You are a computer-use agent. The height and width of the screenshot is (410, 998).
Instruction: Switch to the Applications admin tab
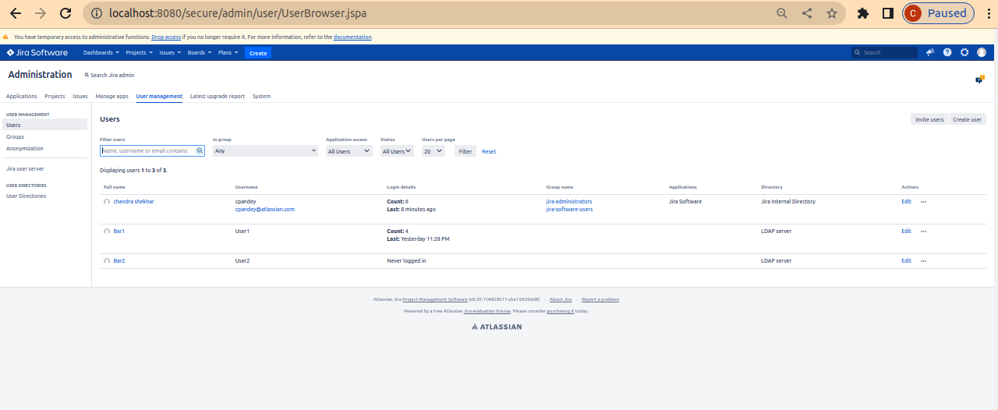point(22,97)
